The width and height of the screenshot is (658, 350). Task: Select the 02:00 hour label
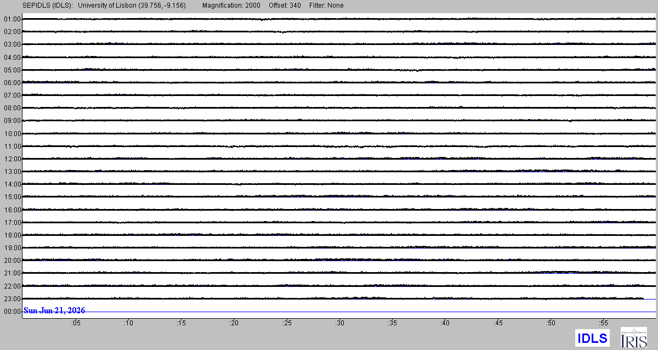[12, 32]
